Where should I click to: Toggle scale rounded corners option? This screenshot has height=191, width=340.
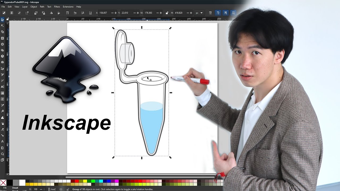218,13
